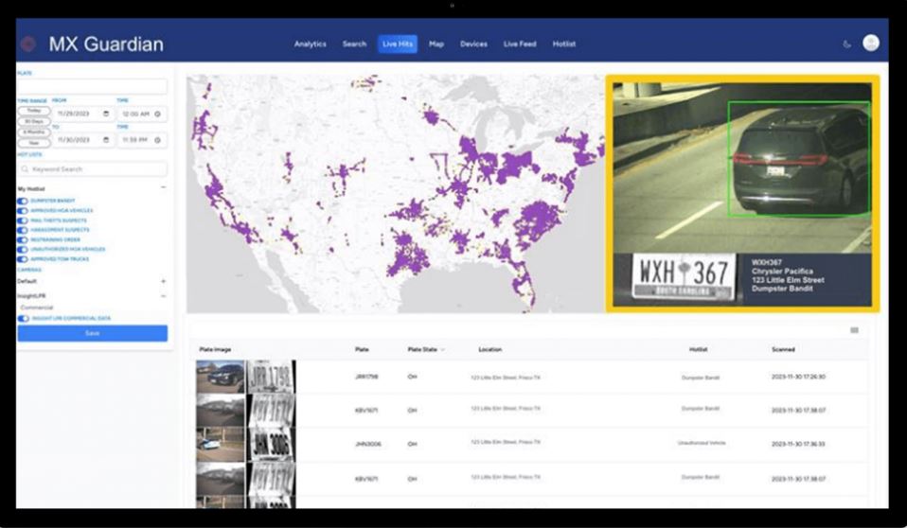Click the MX Guardian logo icon

point(27,44)
